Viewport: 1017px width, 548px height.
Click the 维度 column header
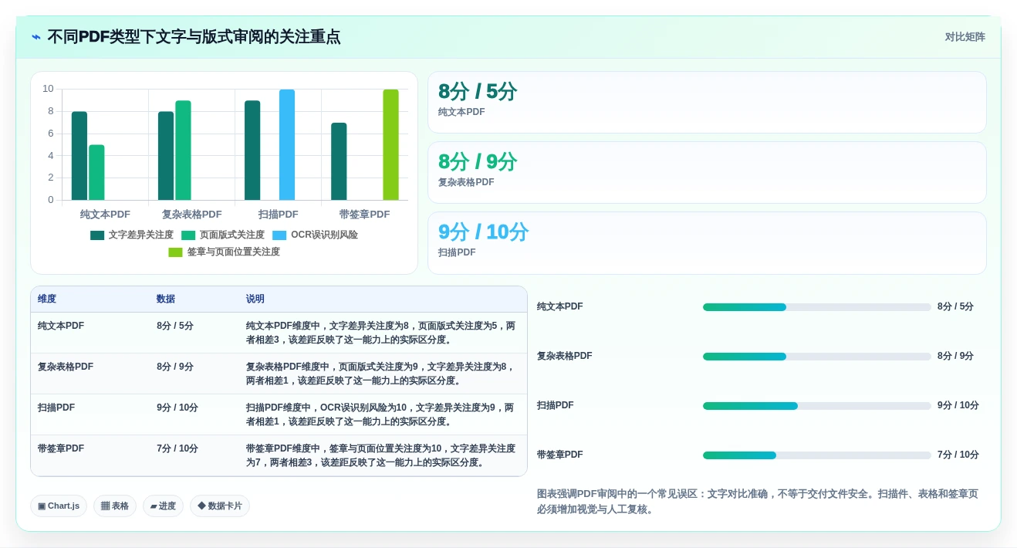(x=47, y=299)
